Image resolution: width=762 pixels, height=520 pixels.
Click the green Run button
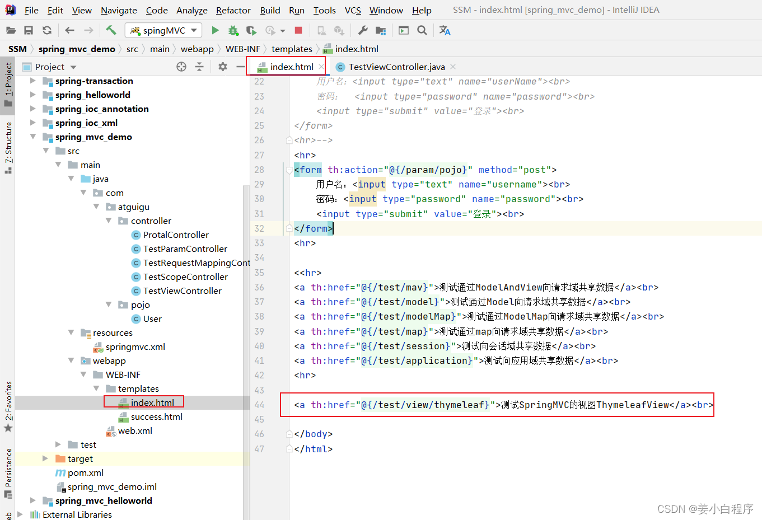pos(215,30)
